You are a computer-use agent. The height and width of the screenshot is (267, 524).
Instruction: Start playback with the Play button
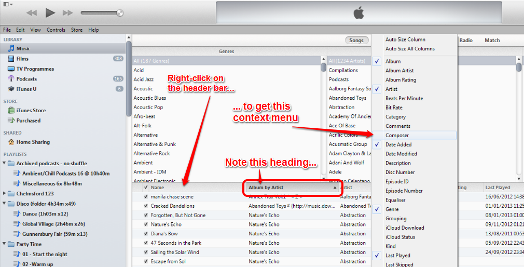point(50,13)
